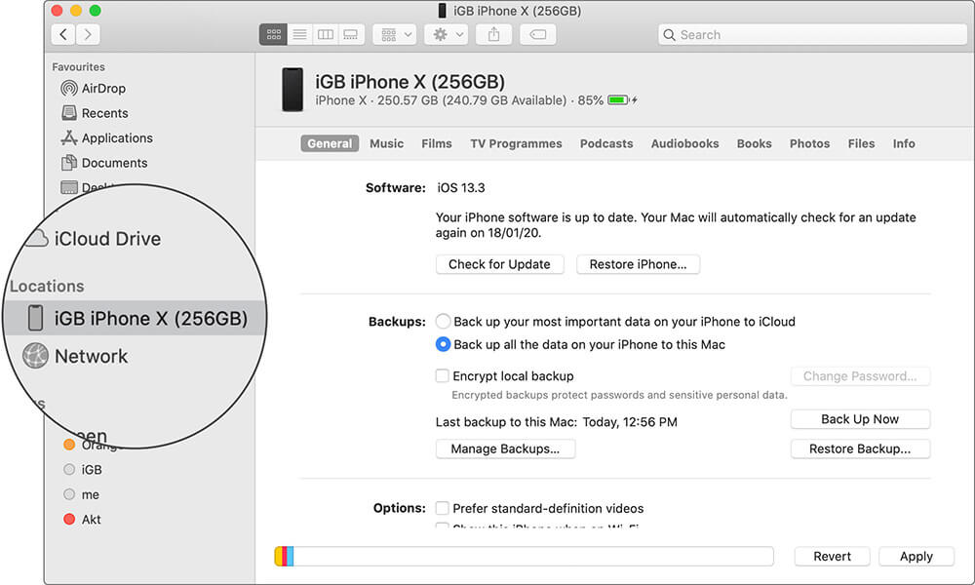Click the Apply button

(916, 557)
